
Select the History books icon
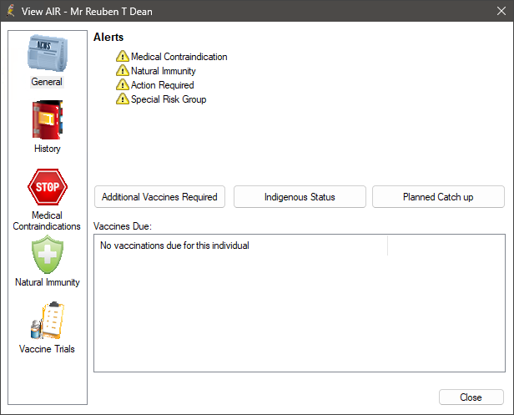(47, 120)
